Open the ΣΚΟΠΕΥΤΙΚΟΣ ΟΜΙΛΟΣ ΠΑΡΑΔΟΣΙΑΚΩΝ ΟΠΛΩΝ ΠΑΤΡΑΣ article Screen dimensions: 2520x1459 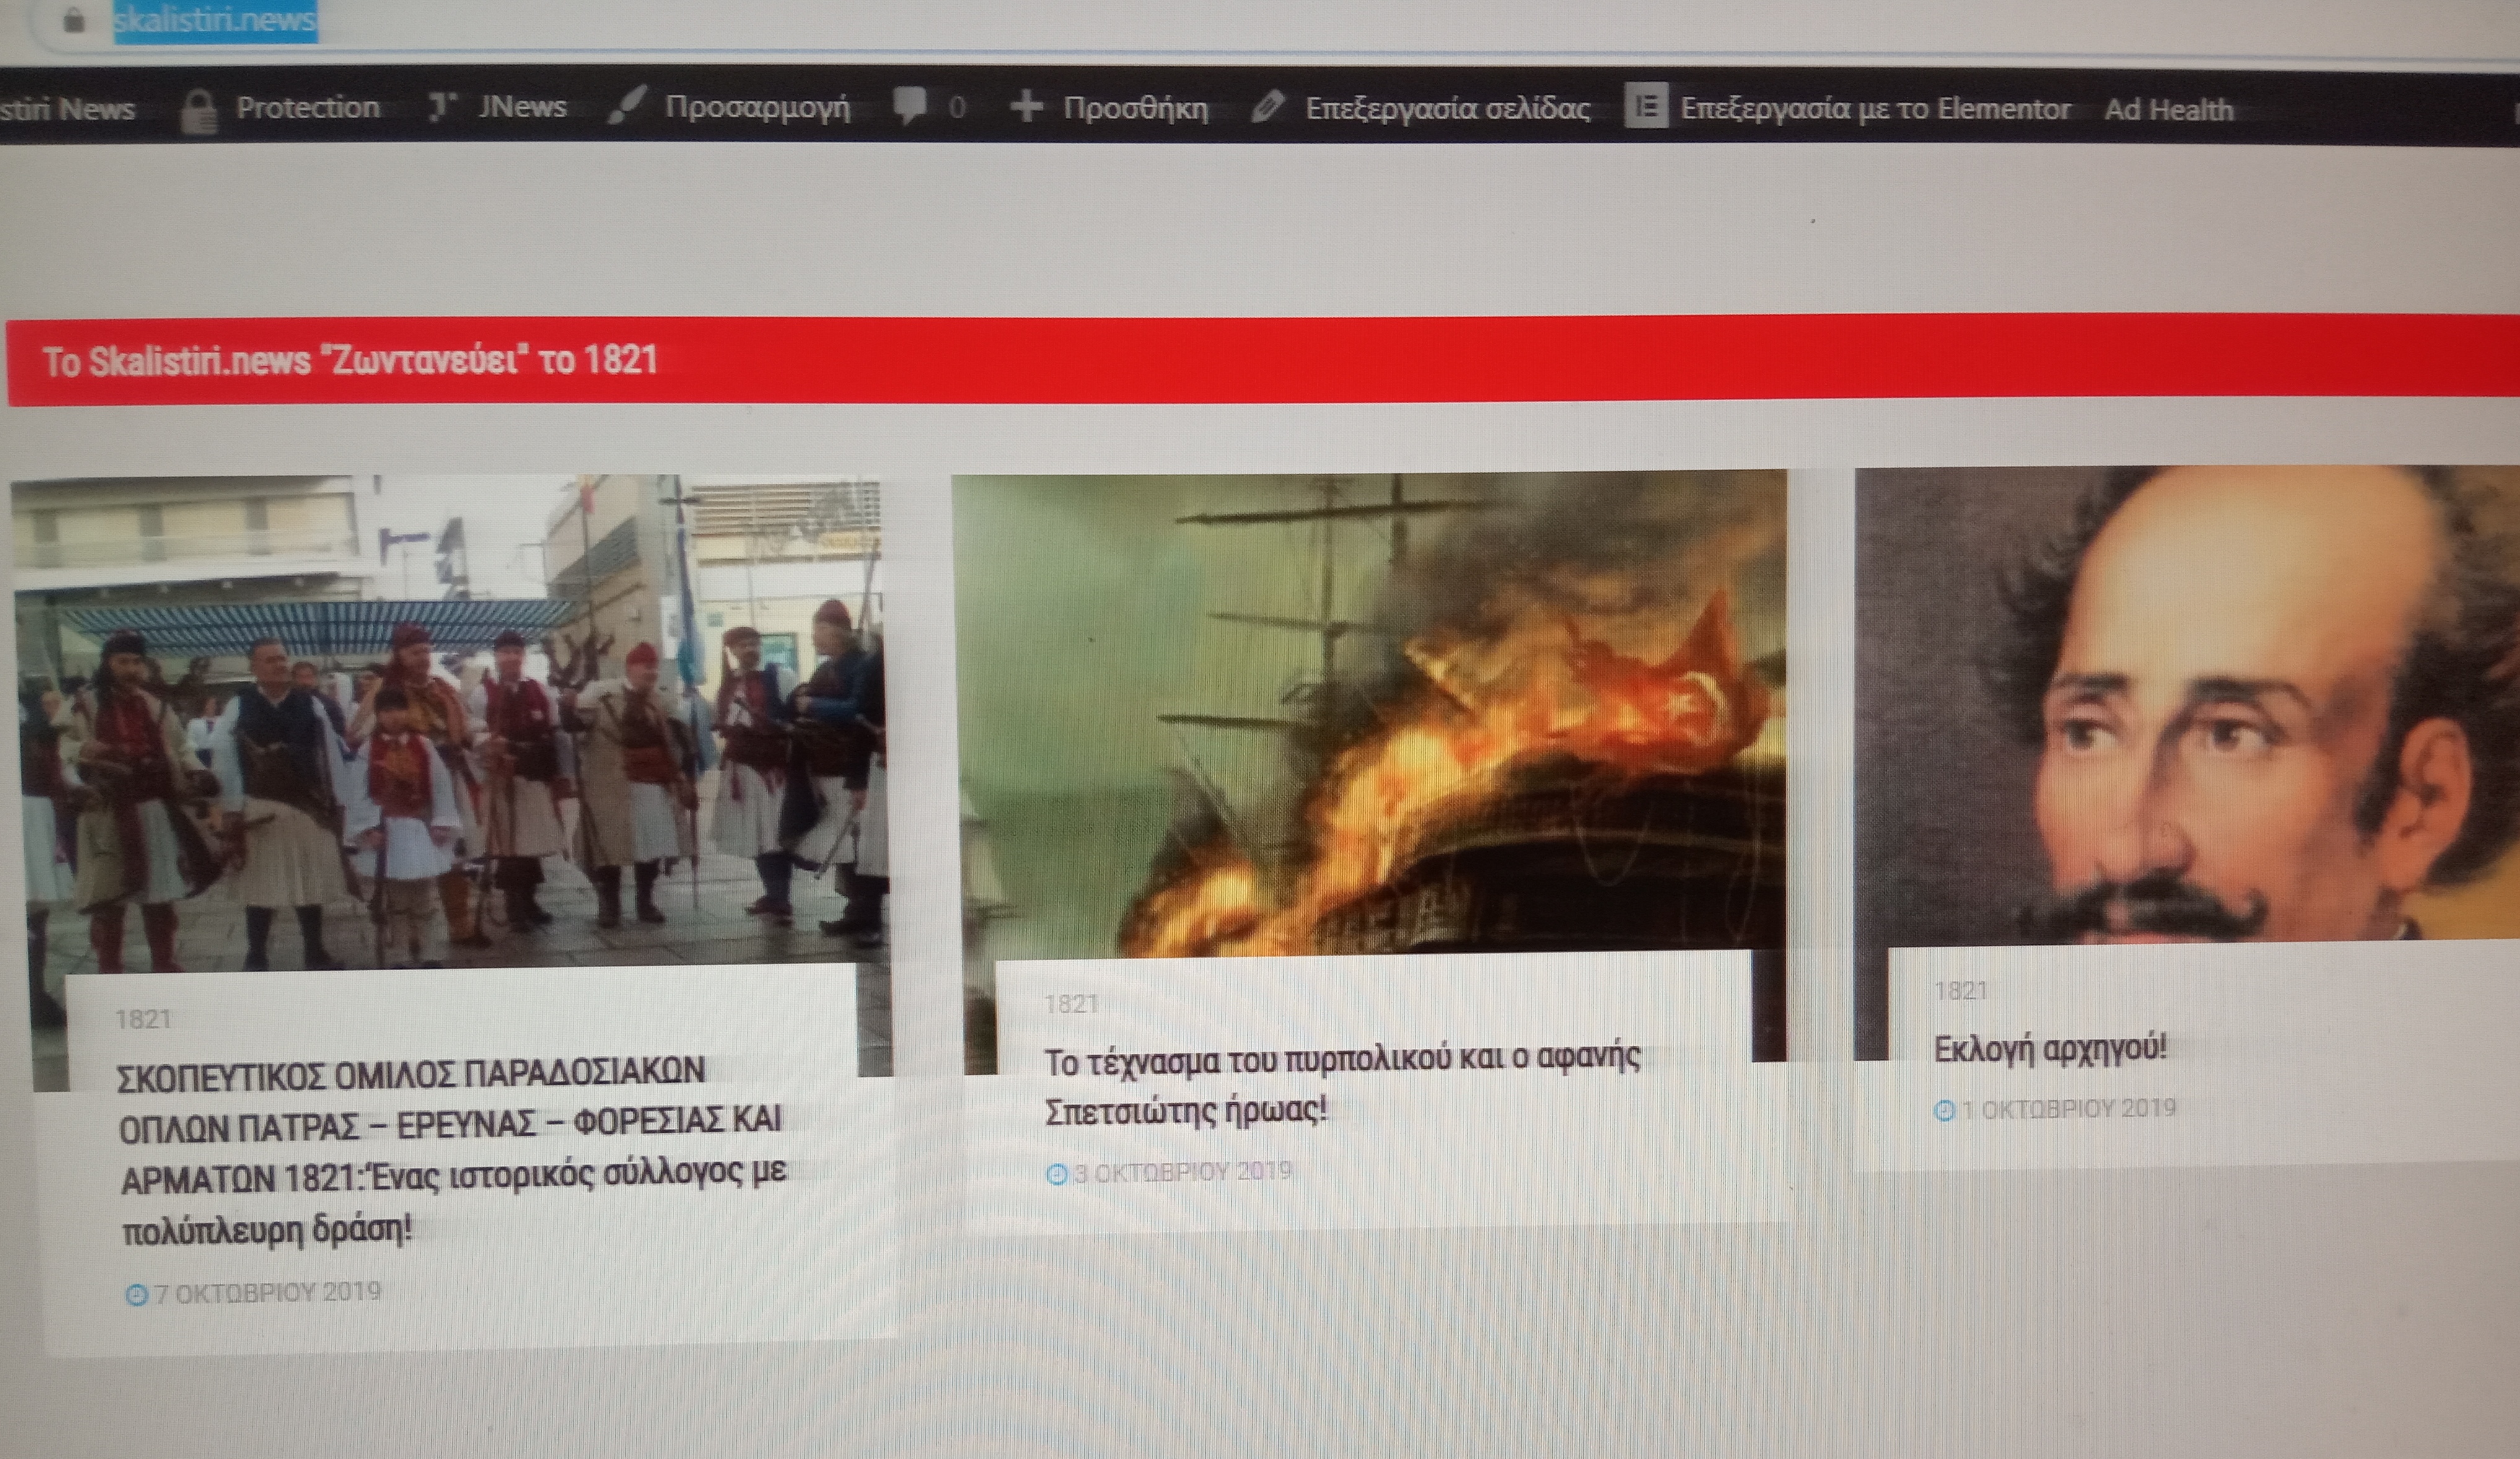click(x=453, y=1150)
